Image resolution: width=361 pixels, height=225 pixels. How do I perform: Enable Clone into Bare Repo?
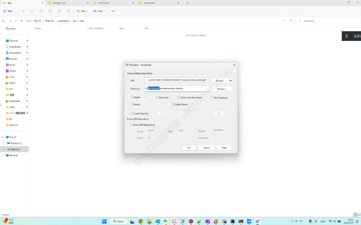[179, 97]
